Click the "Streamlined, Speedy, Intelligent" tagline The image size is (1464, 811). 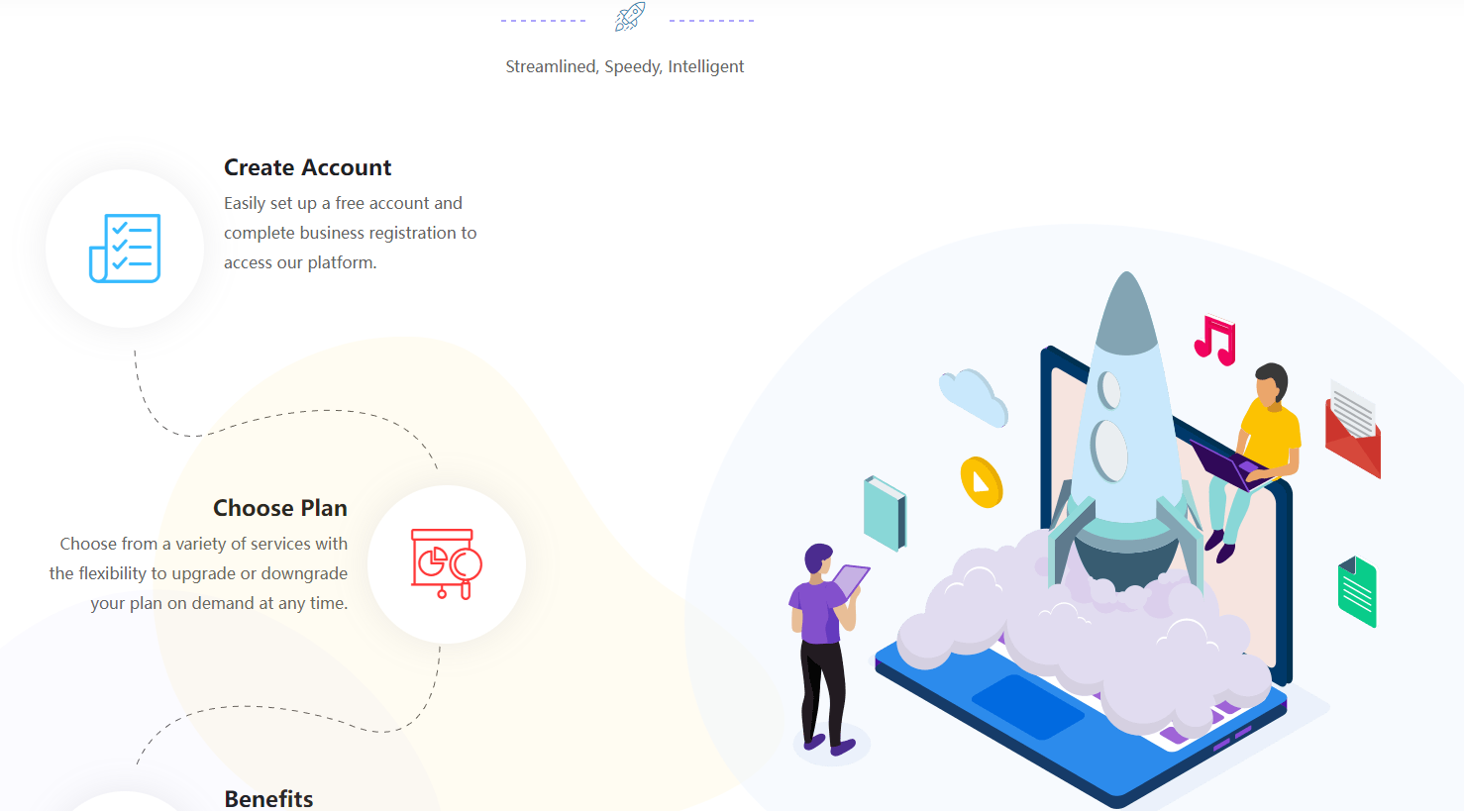point(625,66)
